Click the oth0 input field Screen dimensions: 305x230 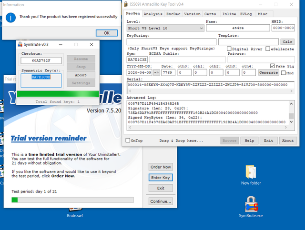pos(184,72)
